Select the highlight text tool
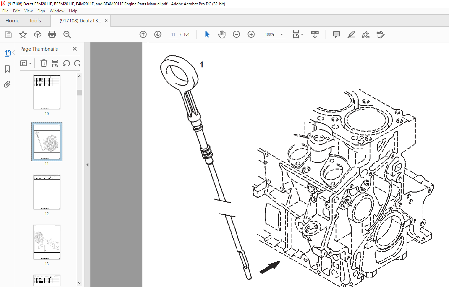The height and width of the screenshot is (287, 449). [x=351, y=34]
